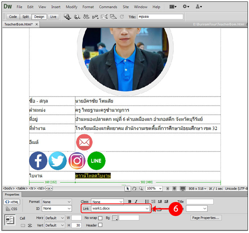Toggle the No wrap checkbox

pos(101,218)
